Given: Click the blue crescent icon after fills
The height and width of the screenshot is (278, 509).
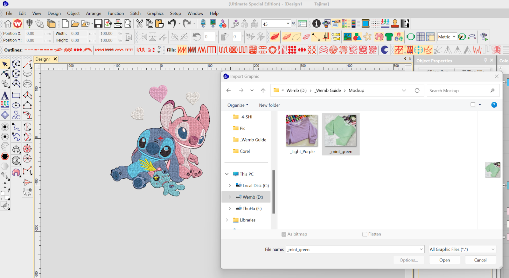Looking at the screenshot, I should [384, 50].
